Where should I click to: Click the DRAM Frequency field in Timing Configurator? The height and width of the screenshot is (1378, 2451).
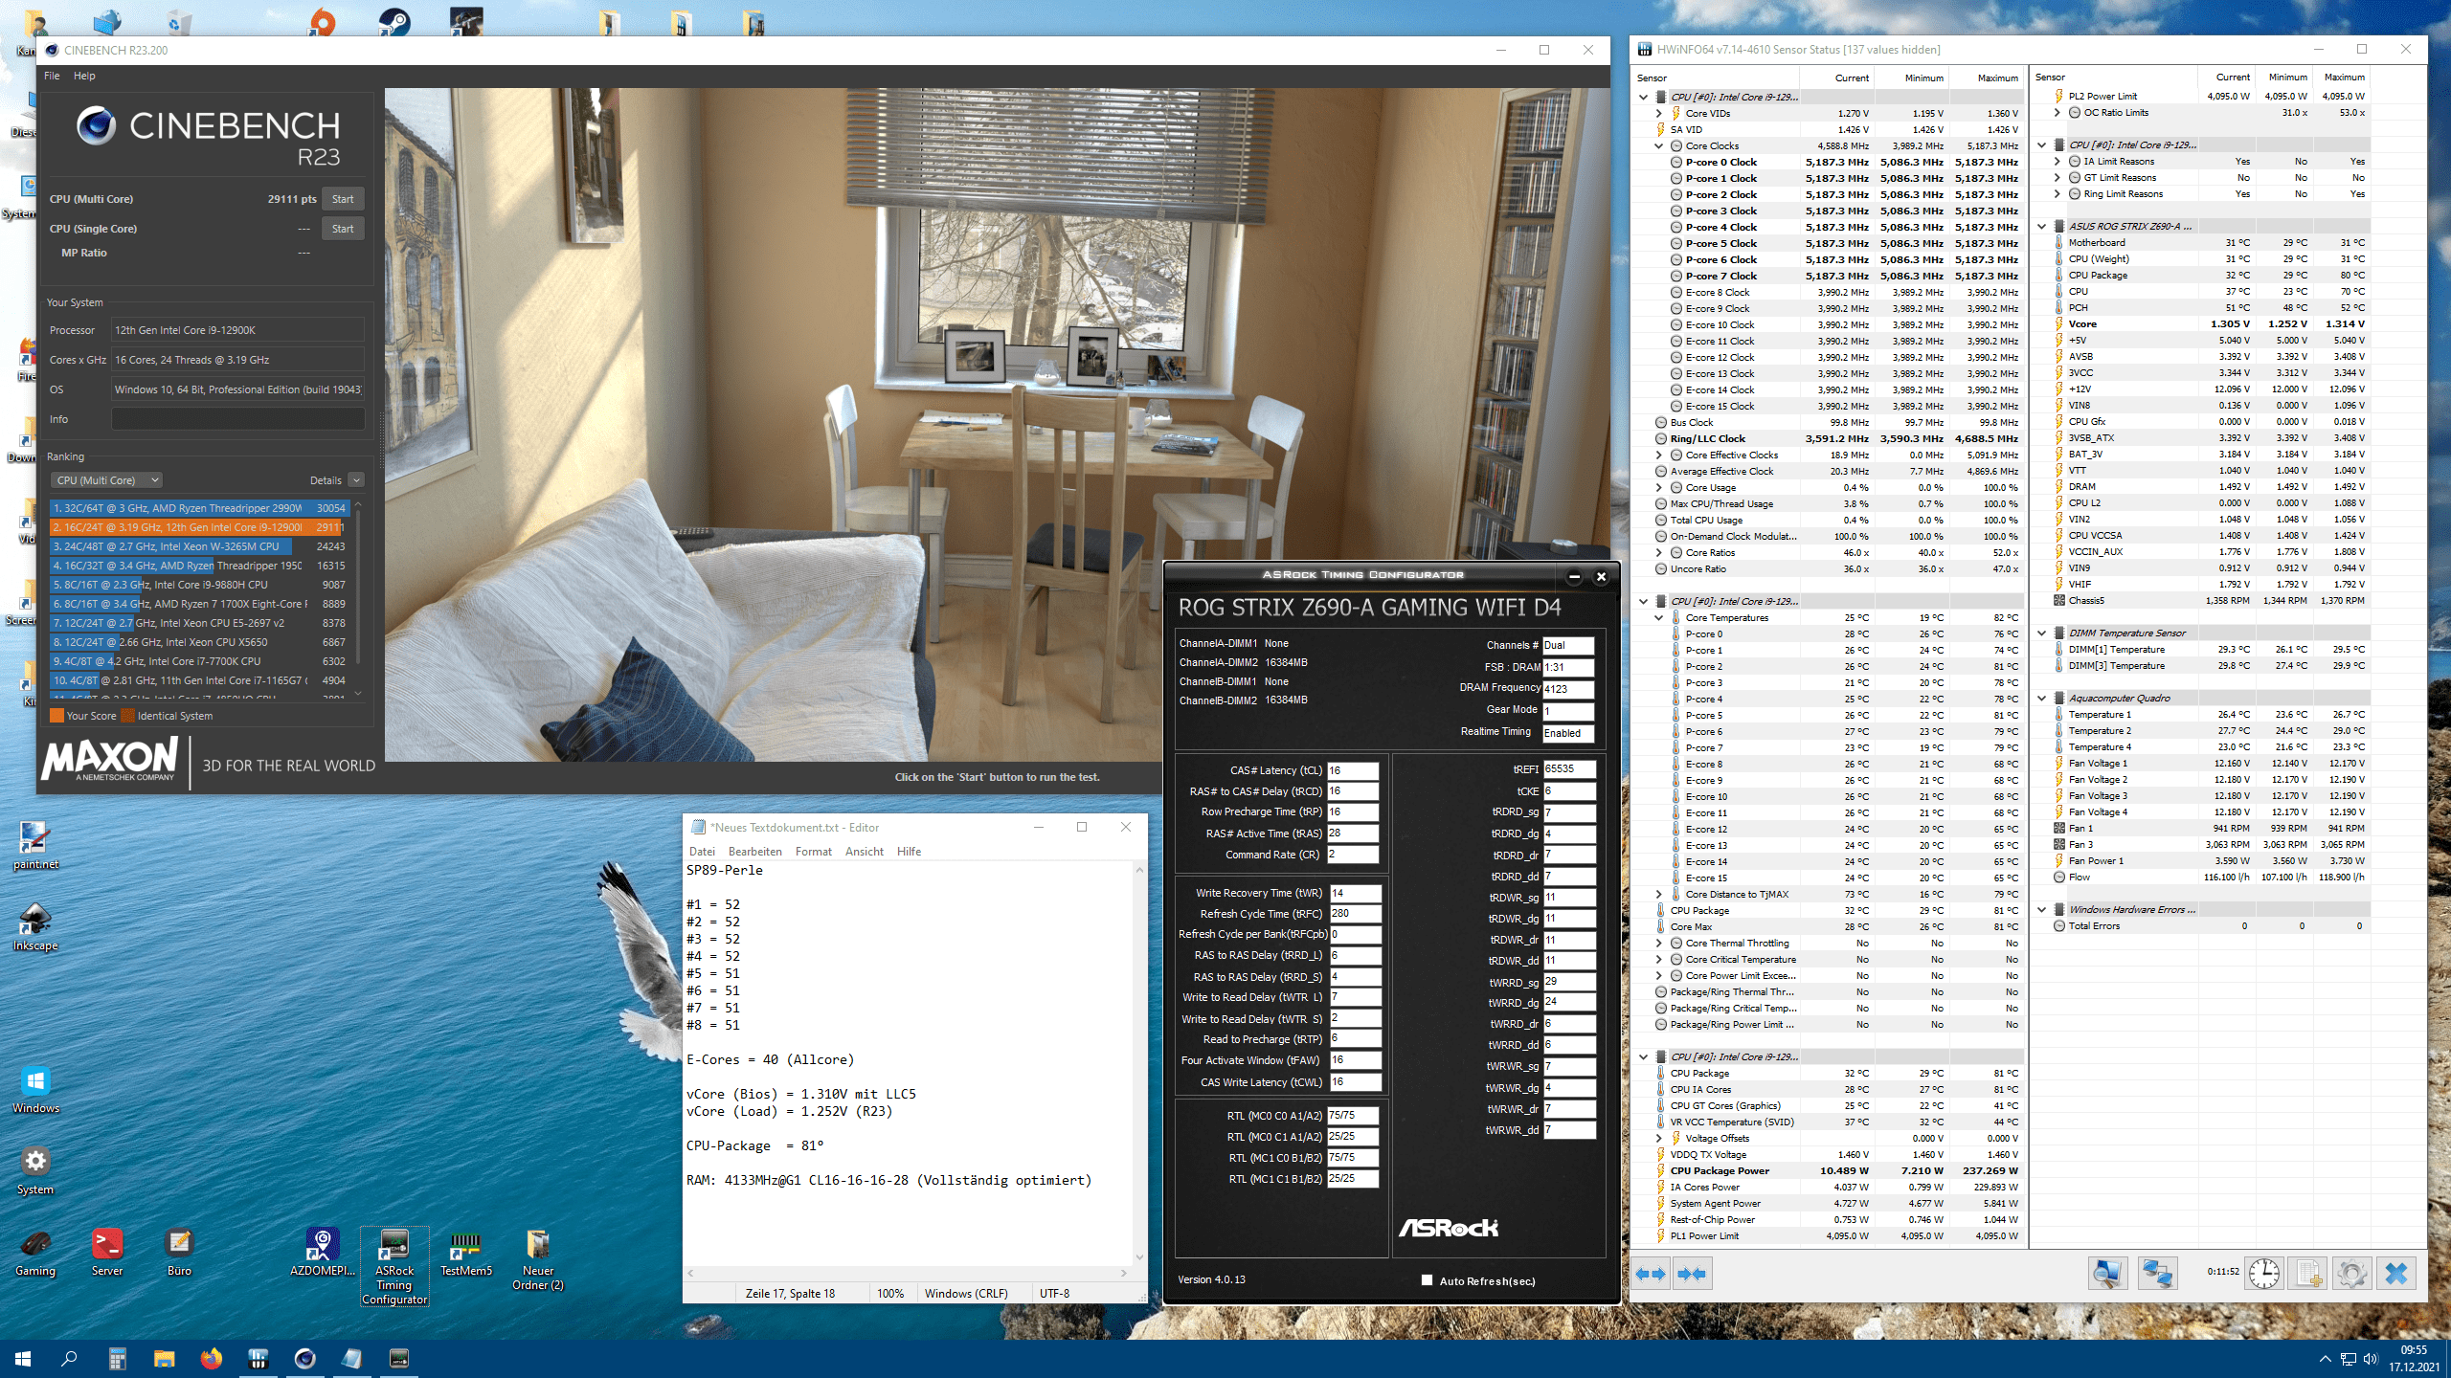click(1568, 689)
